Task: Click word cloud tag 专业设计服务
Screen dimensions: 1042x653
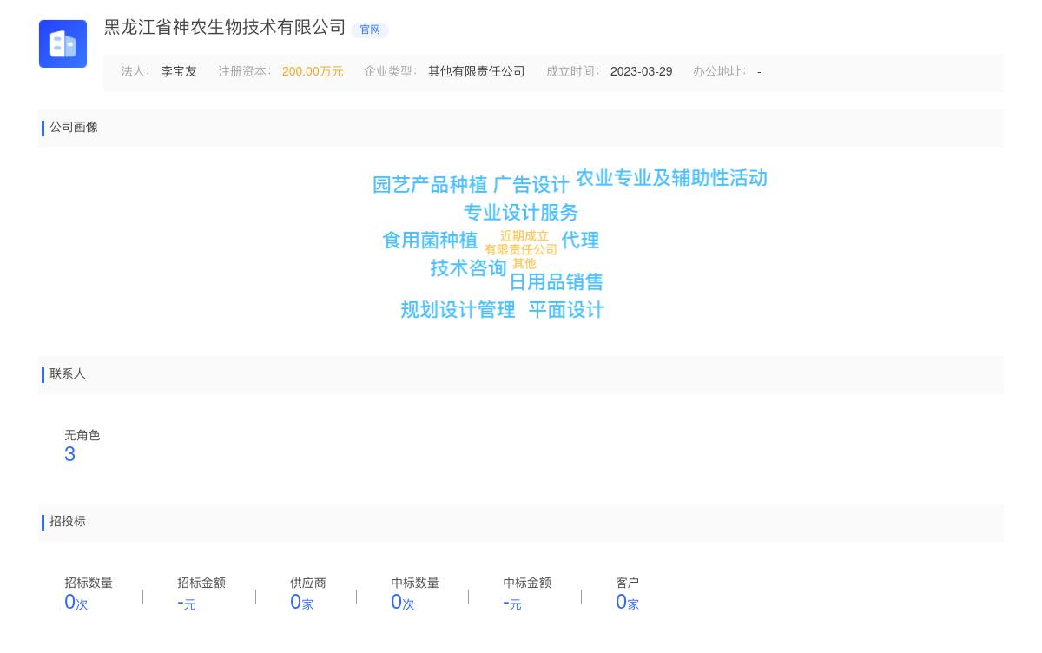Action: (521, 213)
